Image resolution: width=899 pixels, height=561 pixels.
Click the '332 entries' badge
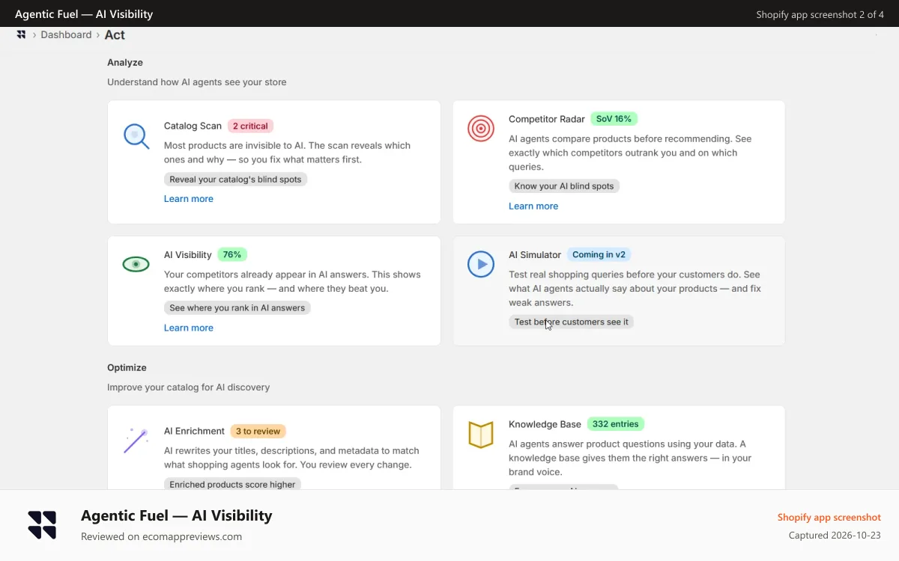tap(616, 424)
